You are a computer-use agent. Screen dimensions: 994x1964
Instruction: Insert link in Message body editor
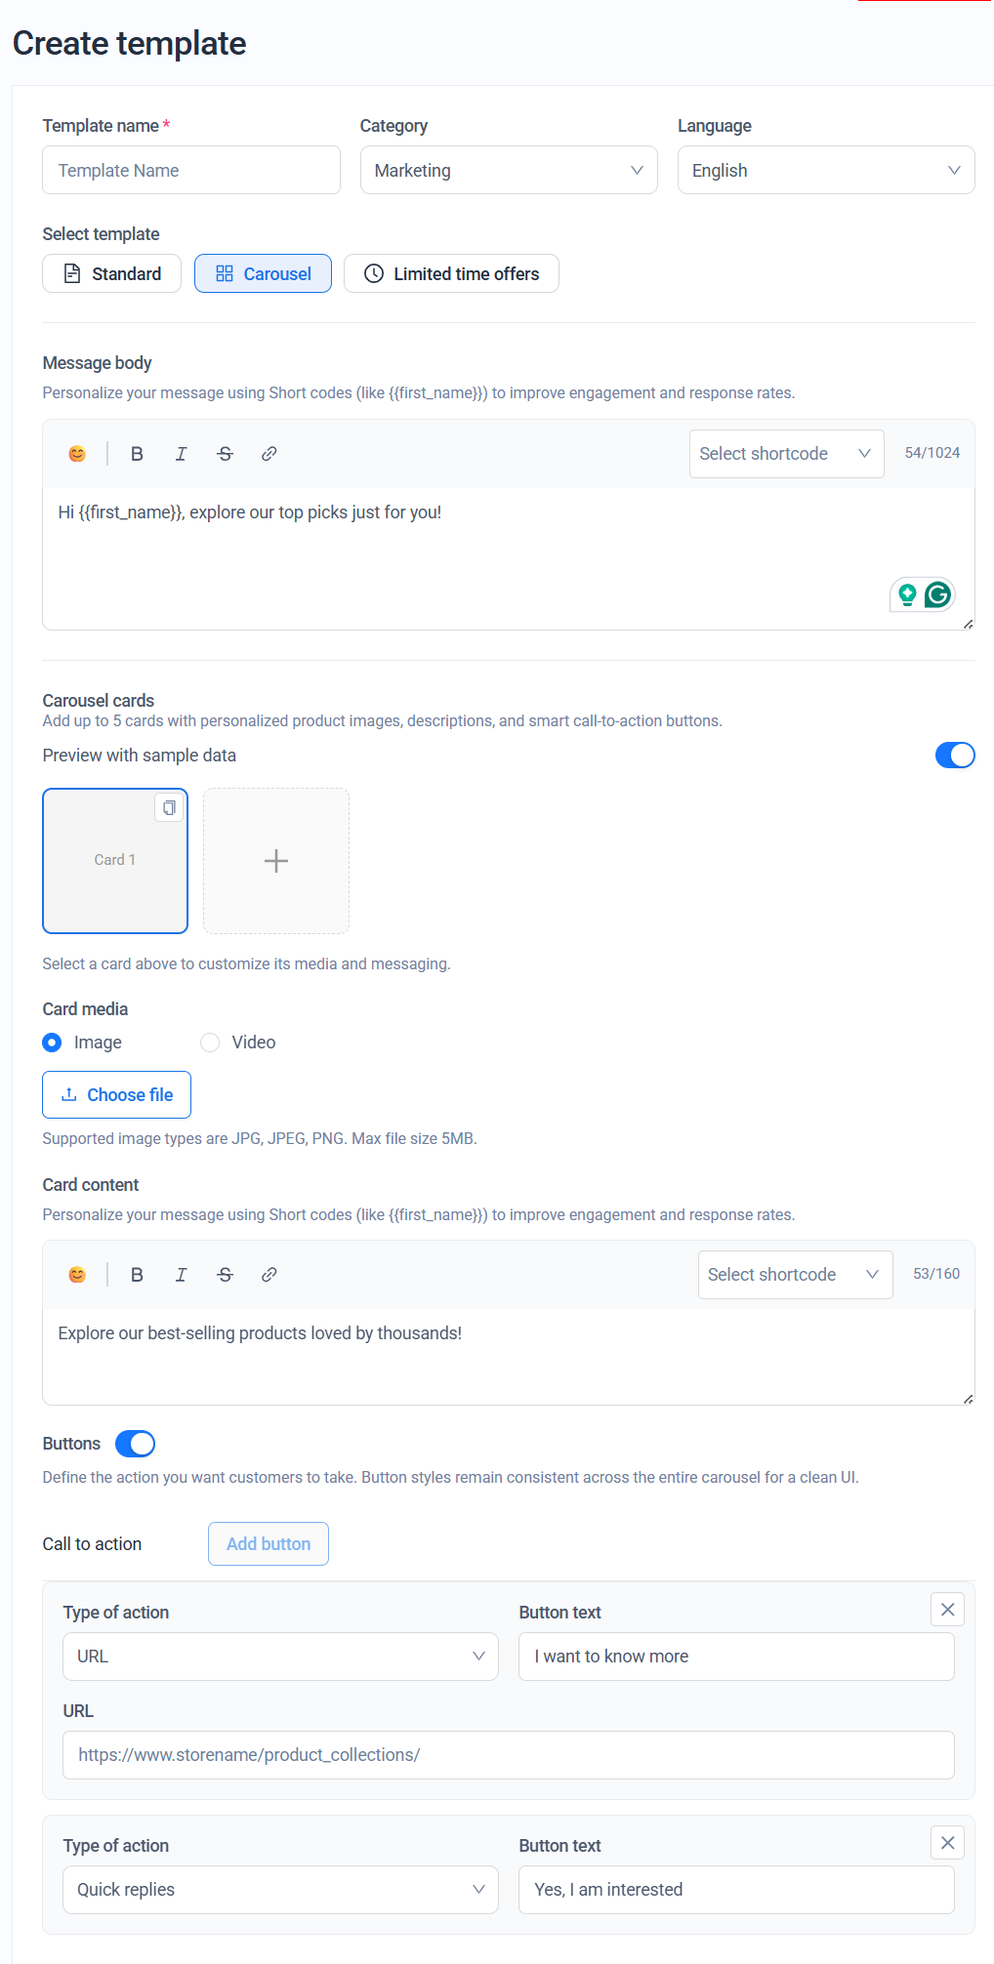tap(269, 454)
